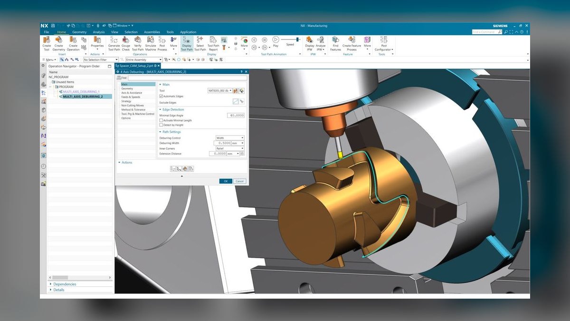Select Non Cutting Moves in dialog list
The width and height of the screenshot is (570, 321).
133,106
